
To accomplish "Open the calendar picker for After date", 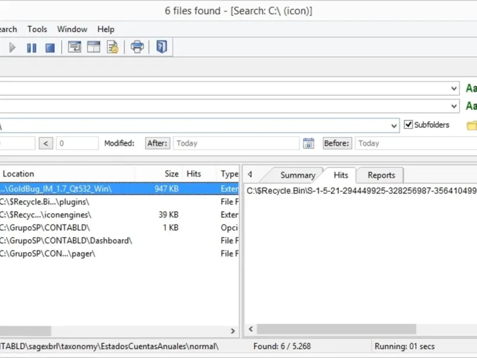I will [x=308, y=143].
